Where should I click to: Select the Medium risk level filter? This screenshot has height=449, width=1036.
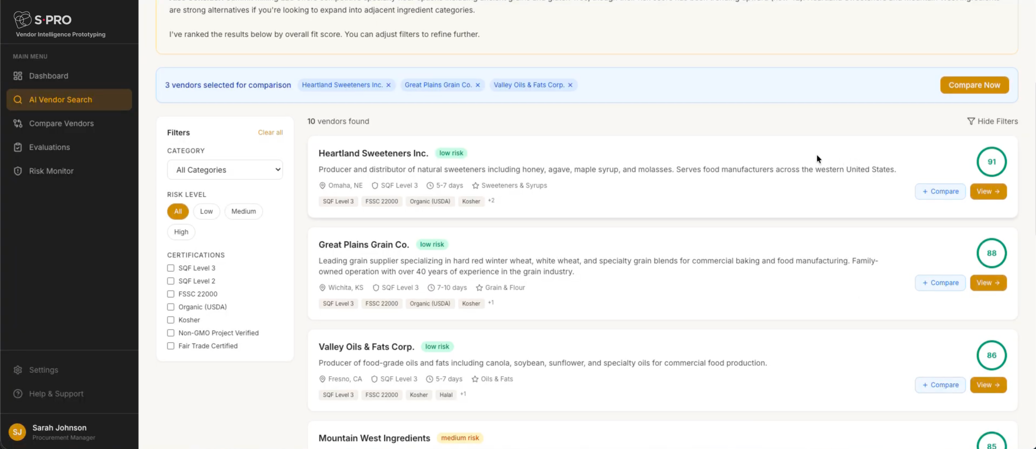pos(243,211)
